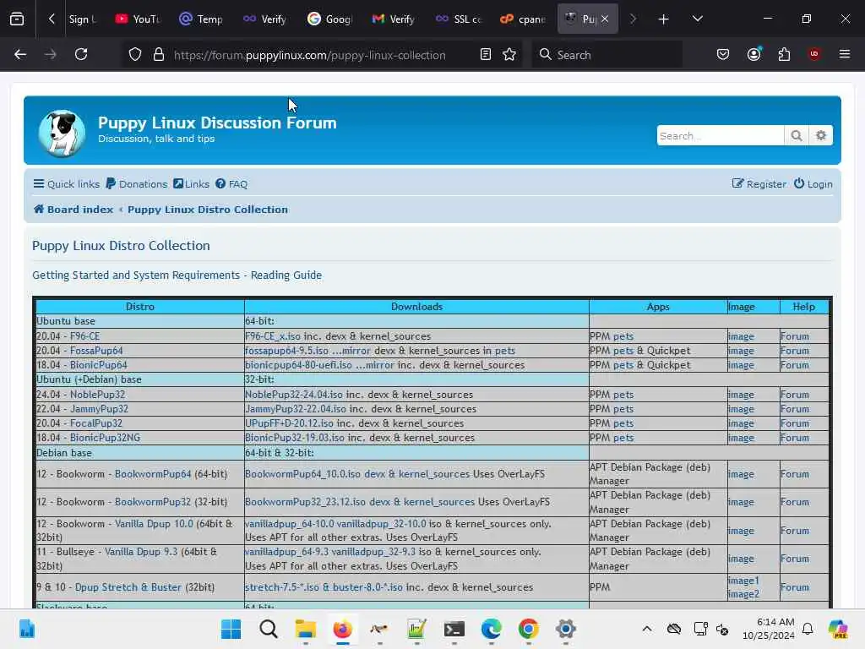Switch to the cpanel tab
Image resolution: width=865 pixels, height=649 pixels.
coord(522,19)
